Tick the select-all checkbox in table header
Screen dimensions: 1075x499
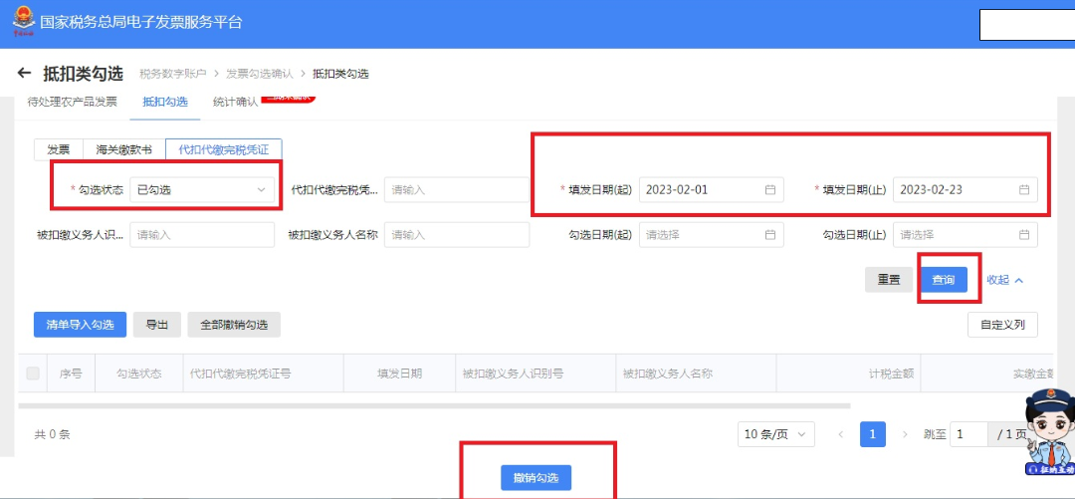[x=32, y=374]
